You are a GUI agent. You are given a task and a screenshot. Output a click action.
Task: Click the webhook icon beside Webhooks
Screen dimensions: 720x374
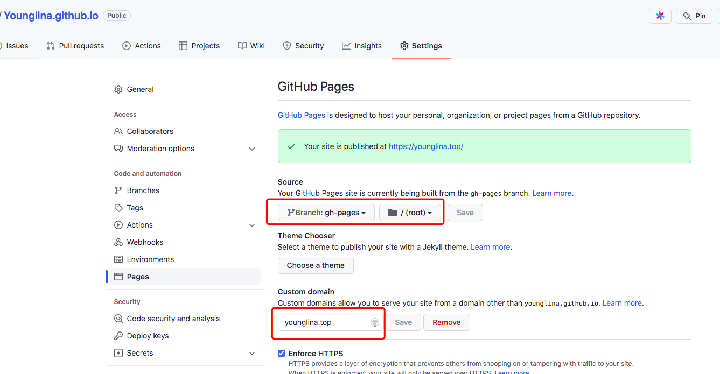[118, 242]
